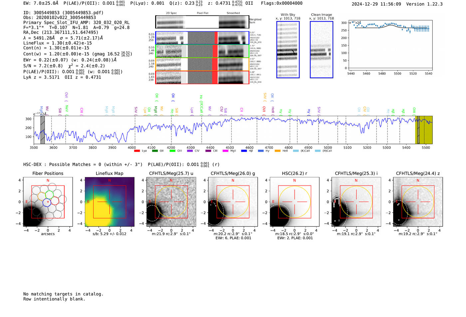Screen dimensions: 466x317
Task: Click the EWr: 6, PLAE: 0.001 caption
Action: [x=232, y=238]
